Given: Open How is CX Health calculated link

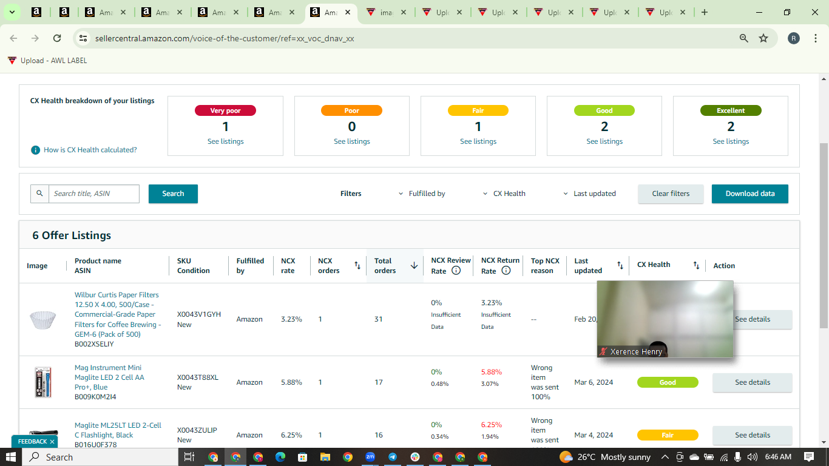Looking at the screenshot, I should pyautogui.click(x=90, y=150).
